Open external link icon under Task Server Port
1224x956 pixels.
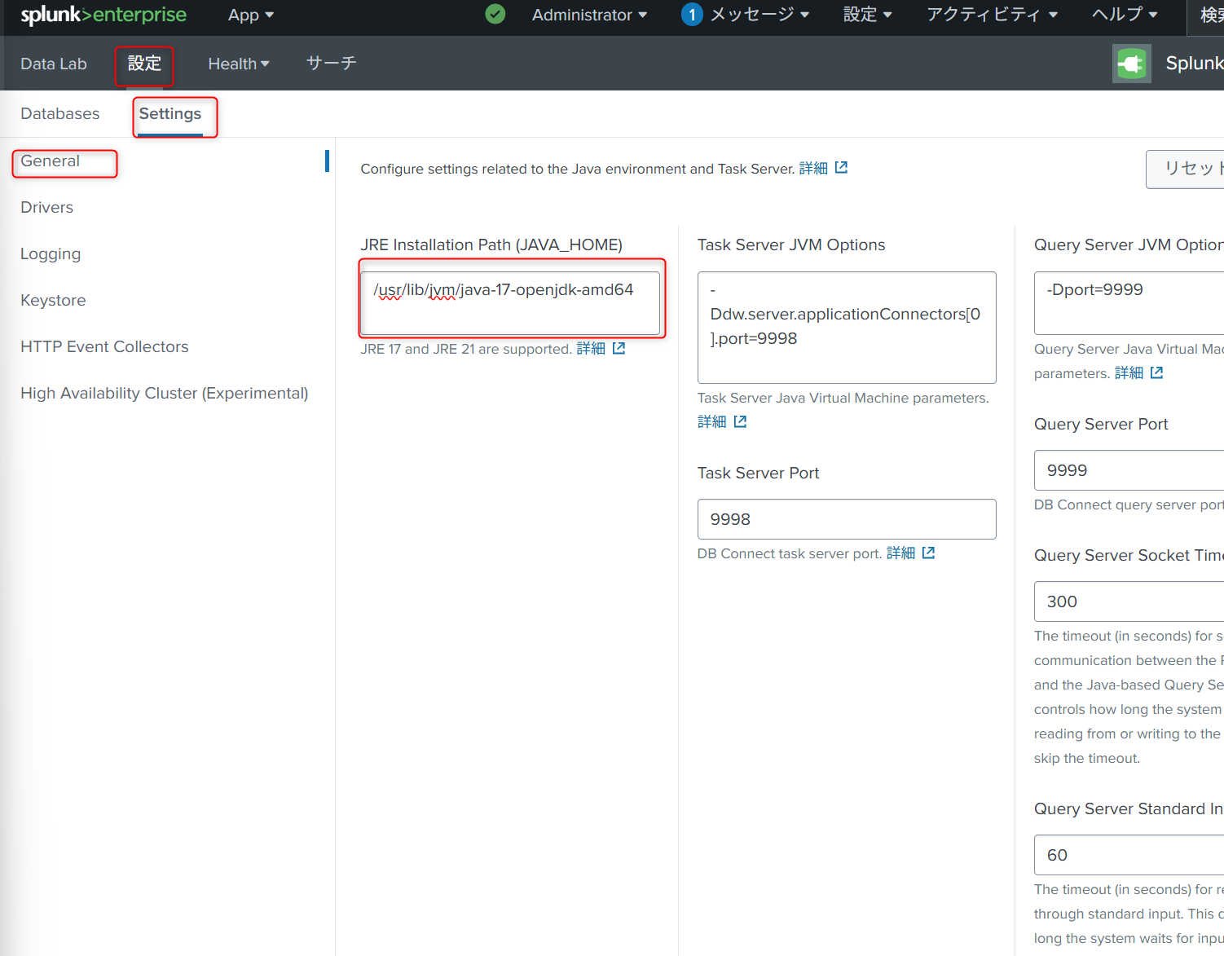[x=928, y=553]
